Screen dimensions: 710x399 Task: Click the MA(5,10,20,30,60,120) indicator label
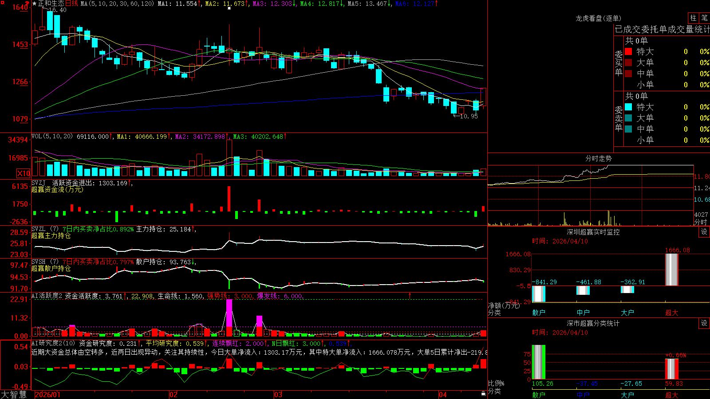[118, 4]
